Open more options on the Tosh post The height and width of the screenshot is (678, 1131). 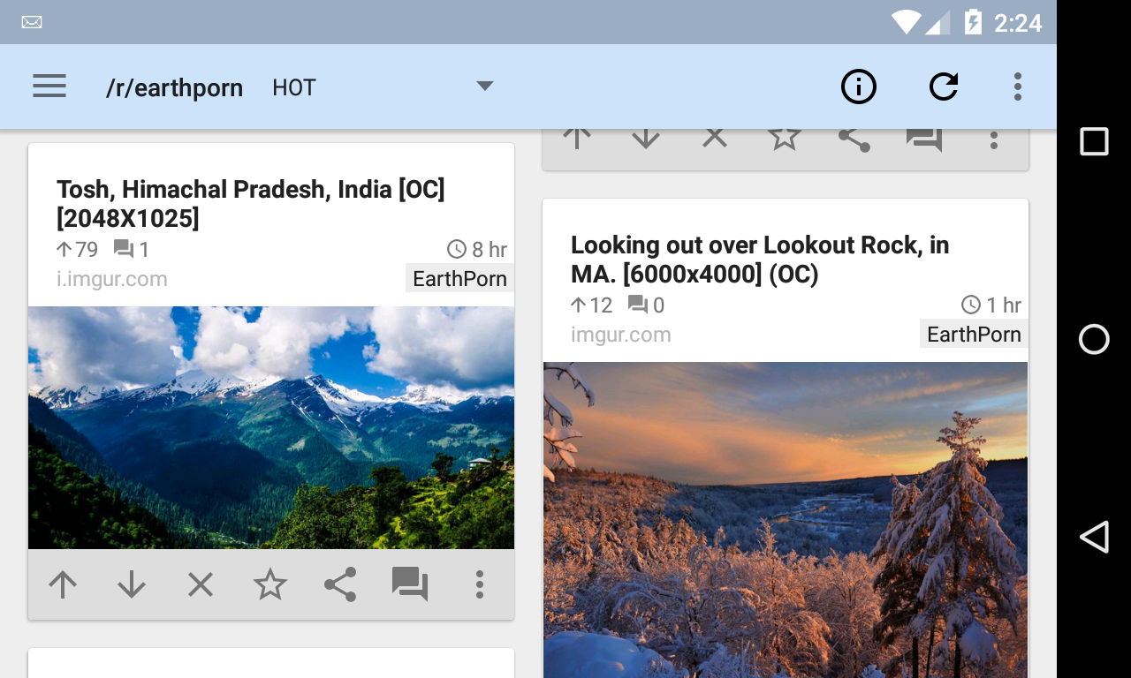click(480, 584)
